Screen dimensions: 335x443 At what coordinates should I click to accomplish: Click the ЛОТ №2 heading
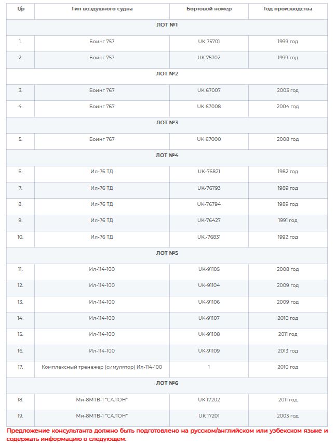[x=167, y=74]
